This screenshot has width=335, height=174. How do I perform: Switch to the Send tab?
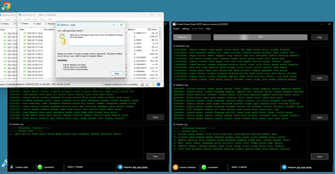pos(37,24)
